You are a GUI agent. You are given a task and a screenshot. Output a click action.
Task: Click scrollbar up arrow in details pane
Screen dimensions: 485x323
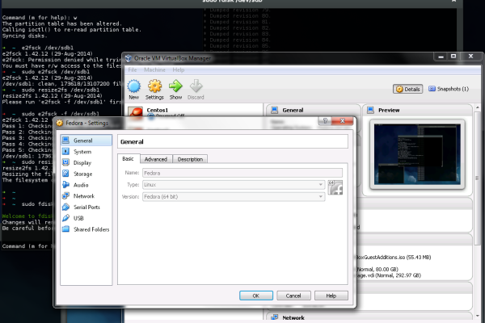coord(478,107)
